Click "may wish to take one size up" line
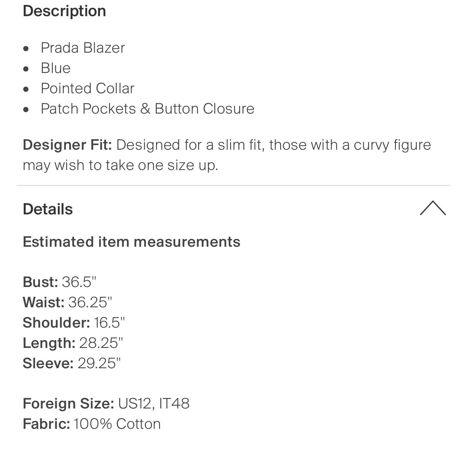This screenshot has width=467, height=454. point(120,165)
